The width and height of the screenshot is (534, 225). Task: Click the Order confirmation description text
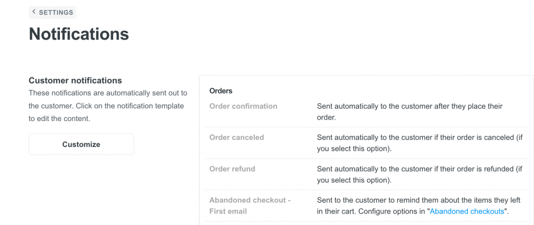[x=409, y=111]
